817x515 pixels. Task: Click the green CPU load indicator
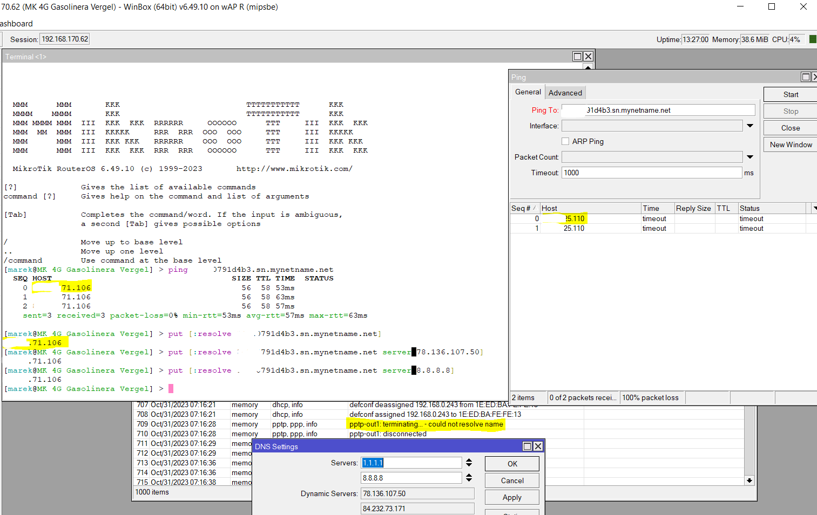[x=812, y=39]
